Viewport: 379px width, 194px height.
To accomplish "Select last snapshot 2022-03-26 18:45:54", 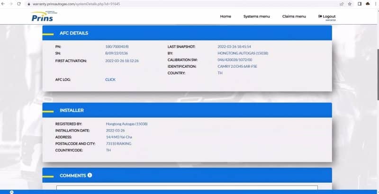I will (234, 46).
